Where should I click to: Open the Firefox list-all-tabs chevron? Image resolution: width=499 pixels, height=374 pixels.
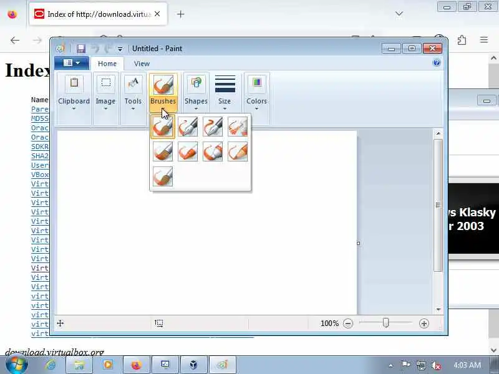coord(399,14)
